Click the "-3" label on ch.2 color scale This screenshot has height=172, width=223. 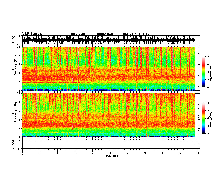click(x=208, y=103)
